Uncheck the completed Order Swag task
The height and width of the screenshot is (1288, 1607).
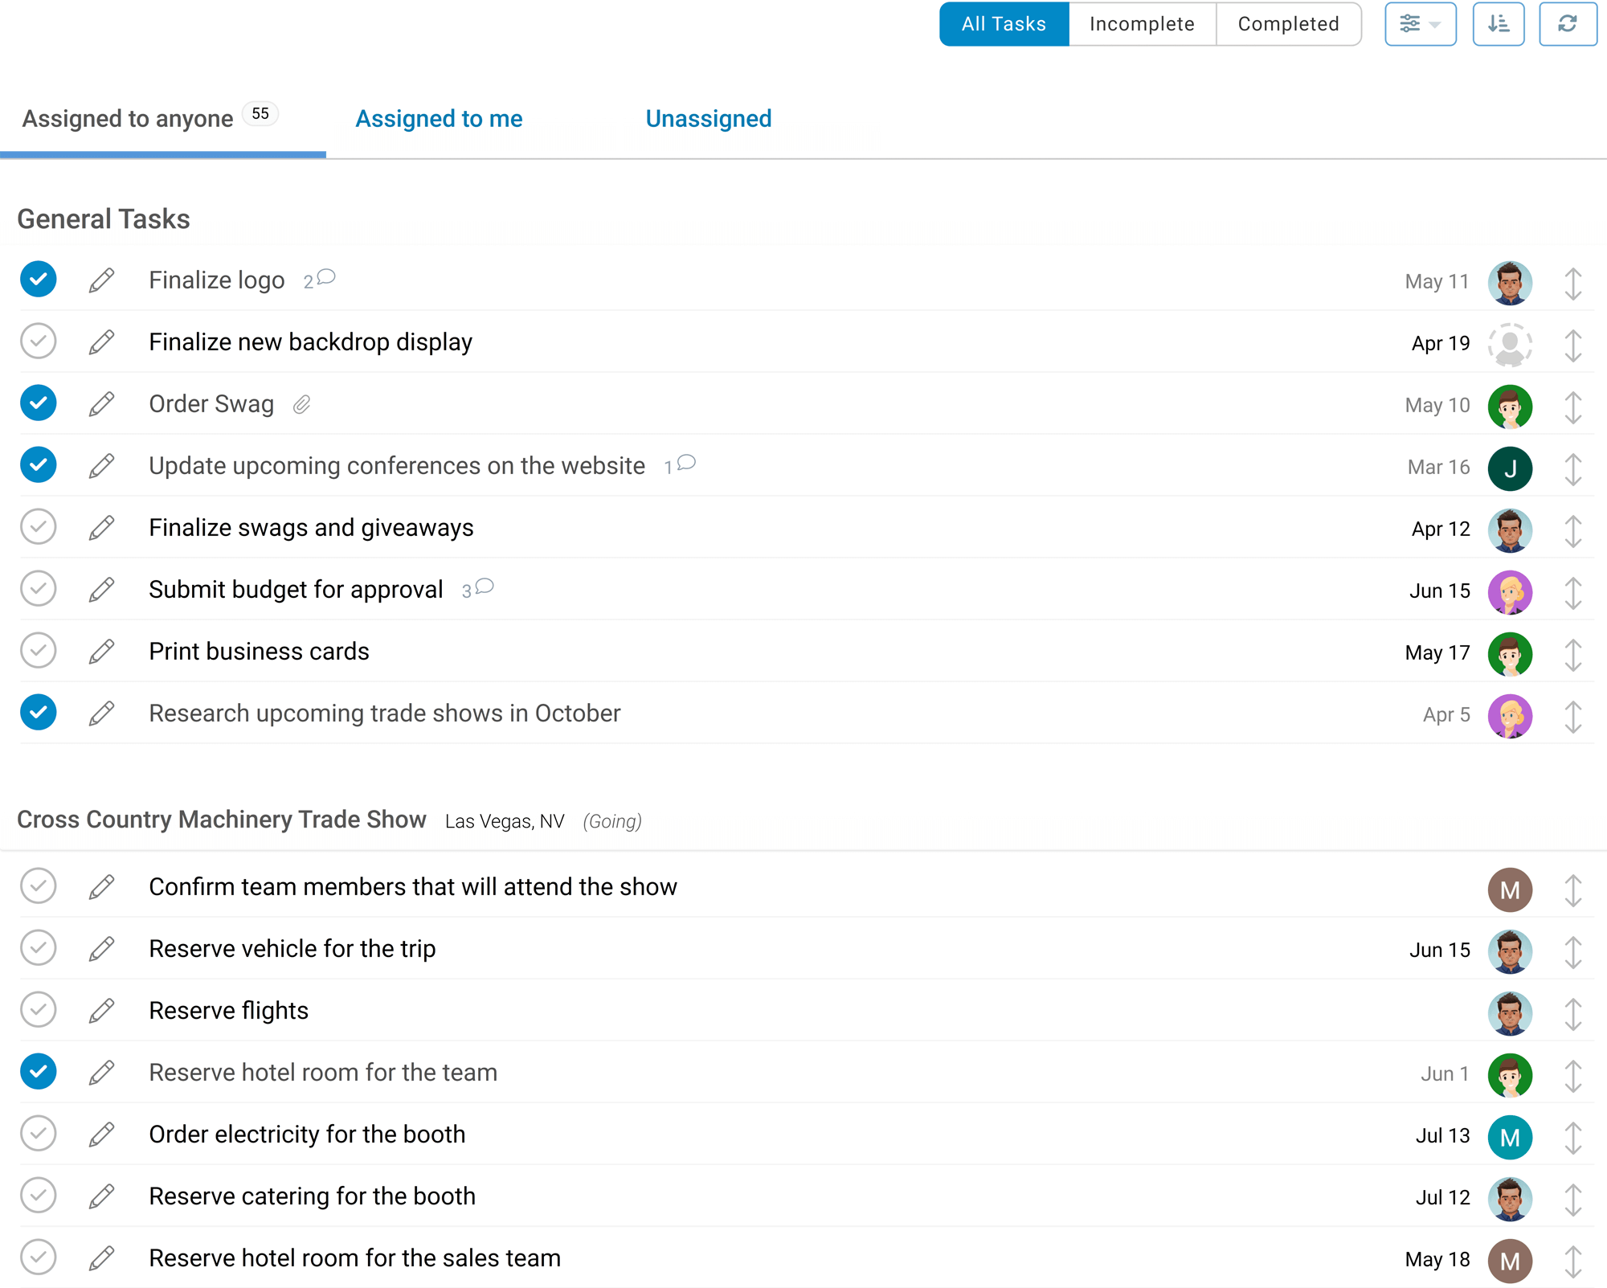[x=38, y=403]
